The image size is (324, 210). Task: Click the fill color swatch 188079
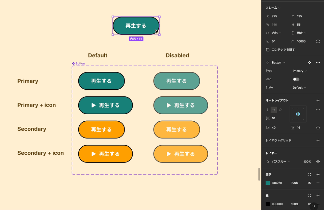tap(268, 183)
